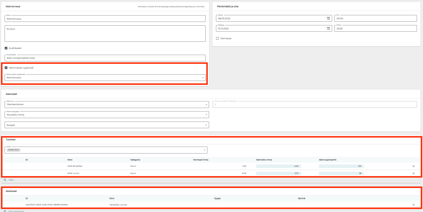Enable the Voimassa checkbox

click(217, 38)
